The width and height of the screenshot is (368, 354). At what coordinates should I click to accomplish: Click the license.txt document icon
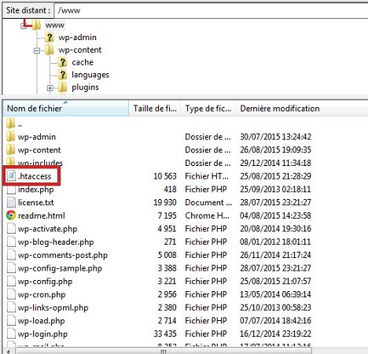point(11,202)
